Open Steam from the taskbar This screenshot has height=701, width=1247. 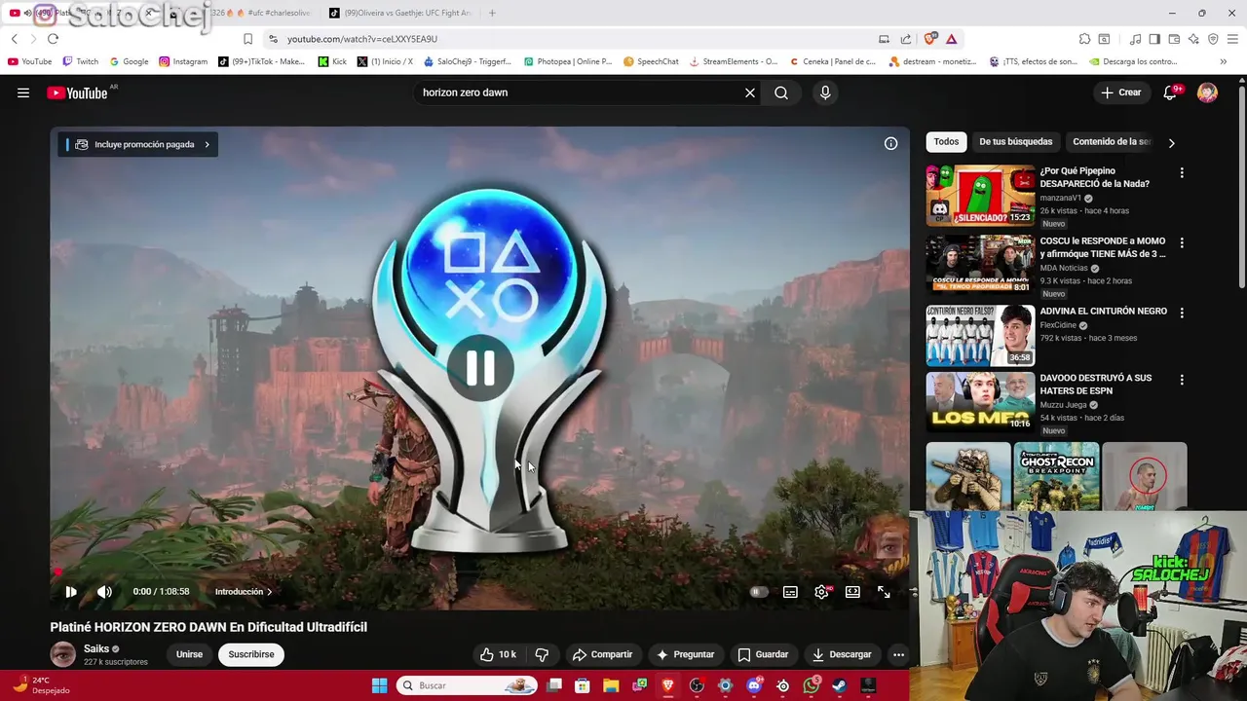[x=840, y=685]
